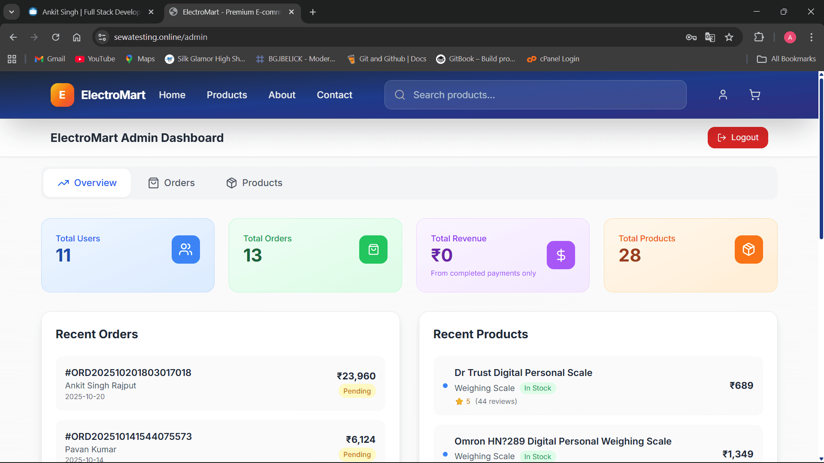Reload the page in the browser
This screenshot has height=463, width=824.
point(56,37)
